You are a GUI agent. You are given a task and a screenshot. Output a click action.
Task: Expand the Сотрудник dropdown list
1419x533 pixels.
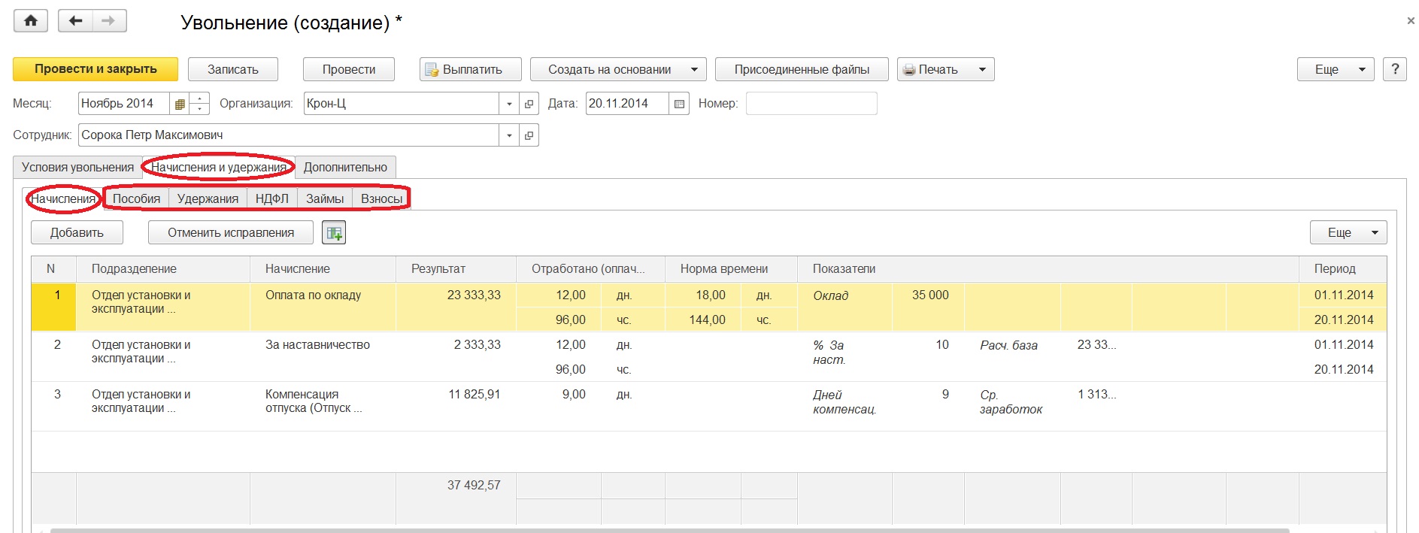pyautogui.click(x=509, y=135)
